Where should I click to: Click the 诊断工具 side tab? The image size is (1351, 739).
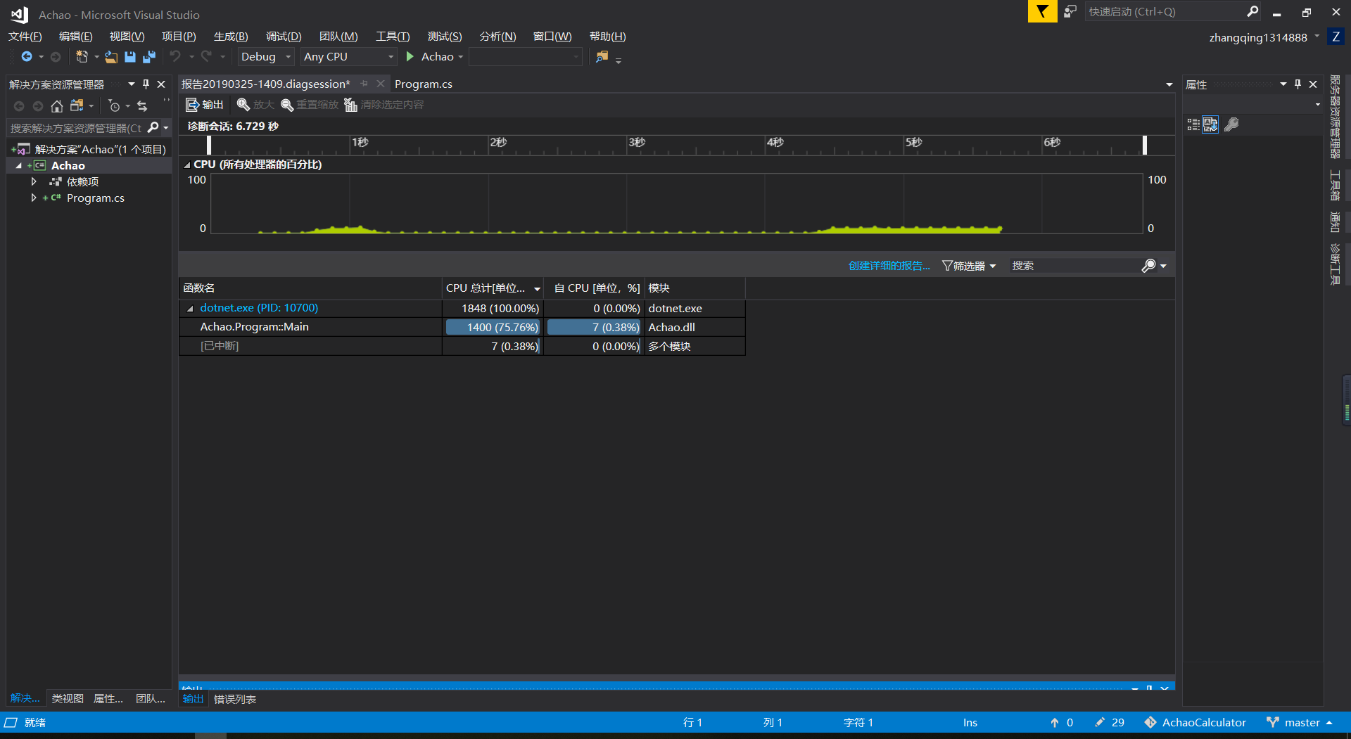click(1335, 264)
